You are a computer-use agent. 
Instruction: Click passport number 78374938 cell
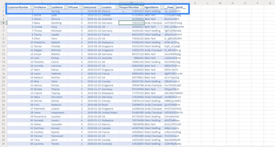(x=132, y=120)
